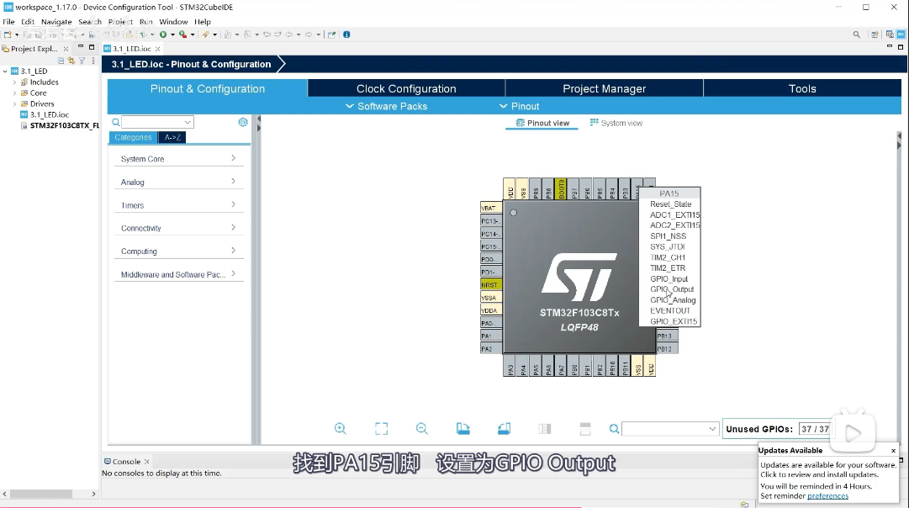Open the Project menu in the menu bar
This screenshot has width=909, height=508.
pos(120,22)
